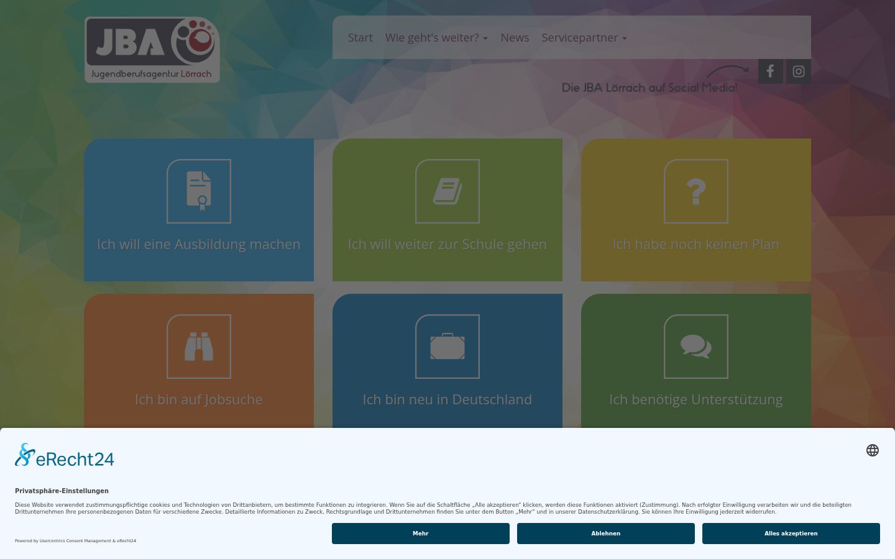Click the speech bubbles icon for Unterstützung
This screenshot has width=895, height=559.
696,347
